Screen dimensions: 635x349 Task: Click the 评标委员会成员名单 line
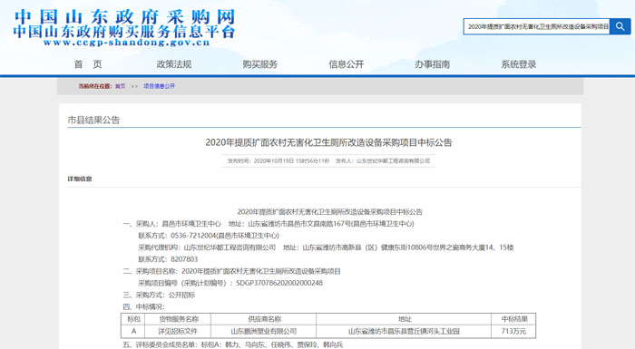click(233, 344)
